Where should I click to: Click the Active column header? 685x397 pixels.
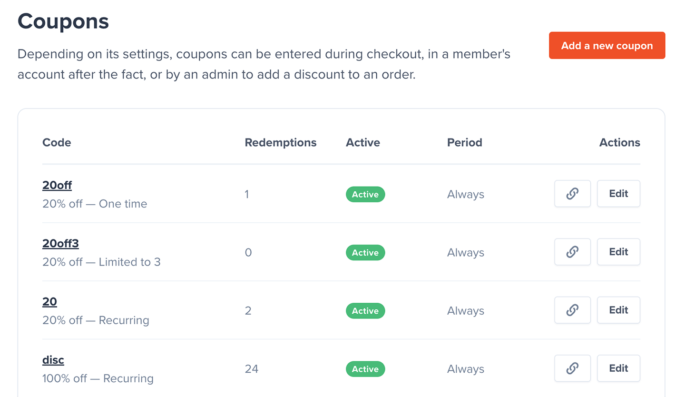tap(362, 142)
